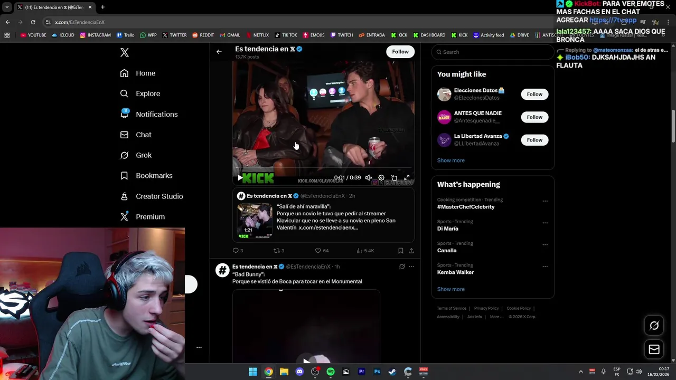Screen dimensions: 676x380
Task: Share the Klavicular post
Action: [x=411, y=251]
